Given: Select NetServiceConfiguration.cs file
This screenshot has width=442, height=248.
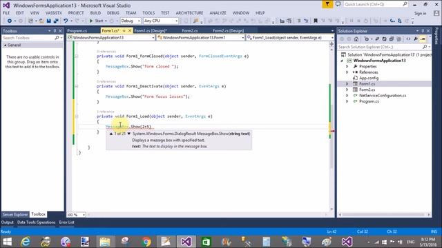Looking at the screenshot, I should 382,96.
